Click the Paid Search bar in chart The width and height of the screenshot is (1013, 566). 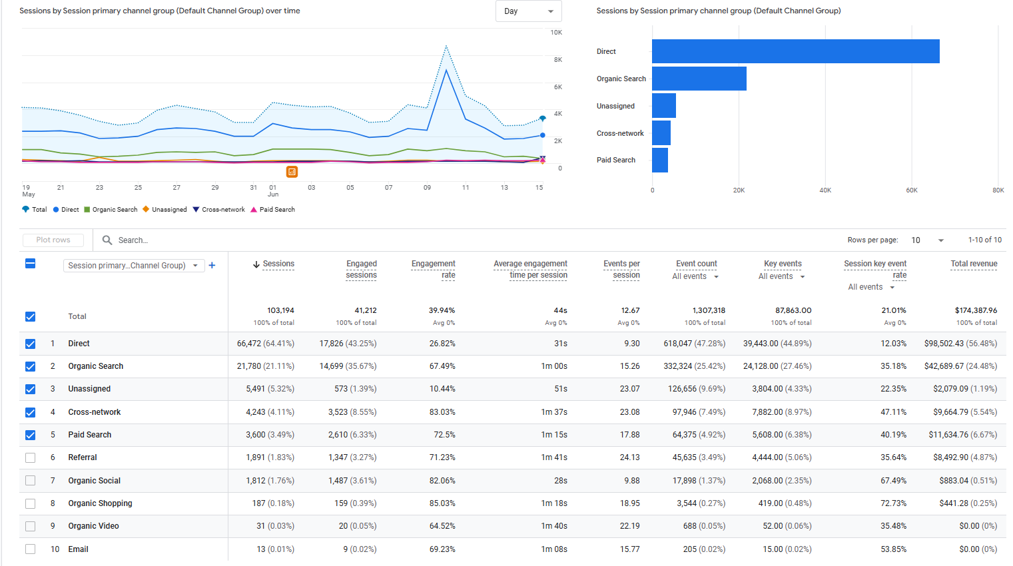point(660,160)
